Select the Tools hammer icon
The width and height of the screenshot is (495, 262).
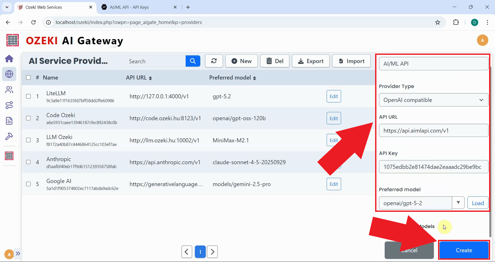point(9,136)
